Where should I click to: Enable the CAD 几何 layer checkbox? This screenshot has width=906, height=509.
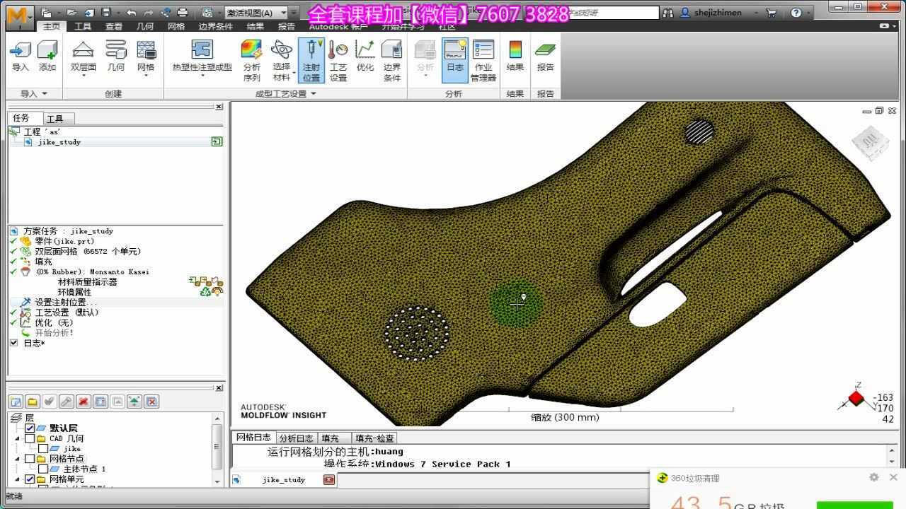click(30, 439)
